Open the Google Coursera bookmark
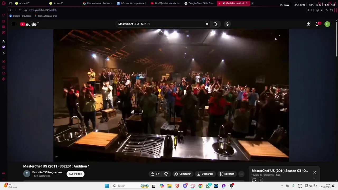 pyautogui.click(x=20, y=16)
